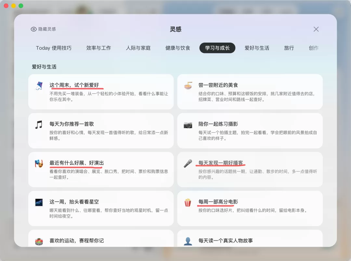Choose 陪你一起练习摄影 card title
351x261 pixels.
pyautogui.click(x=218, y=124)
